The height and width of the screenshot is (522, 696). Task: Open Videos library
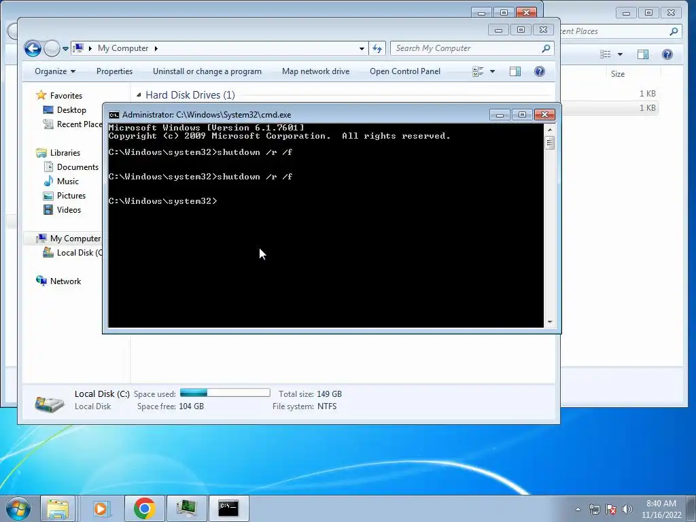[x=62, y=210]
